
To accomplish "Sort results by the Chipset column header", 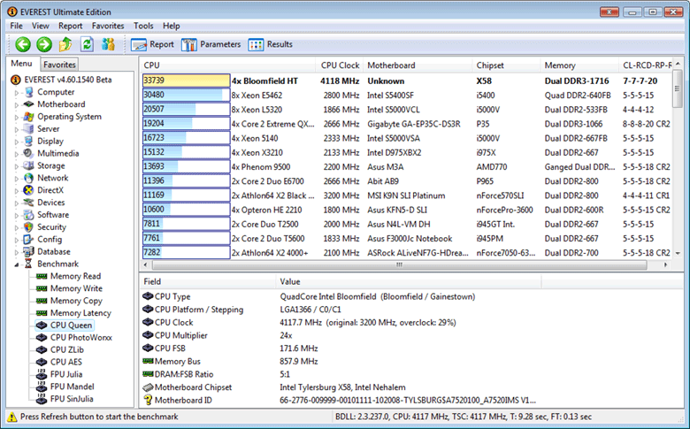I will [x=506, y=65].
